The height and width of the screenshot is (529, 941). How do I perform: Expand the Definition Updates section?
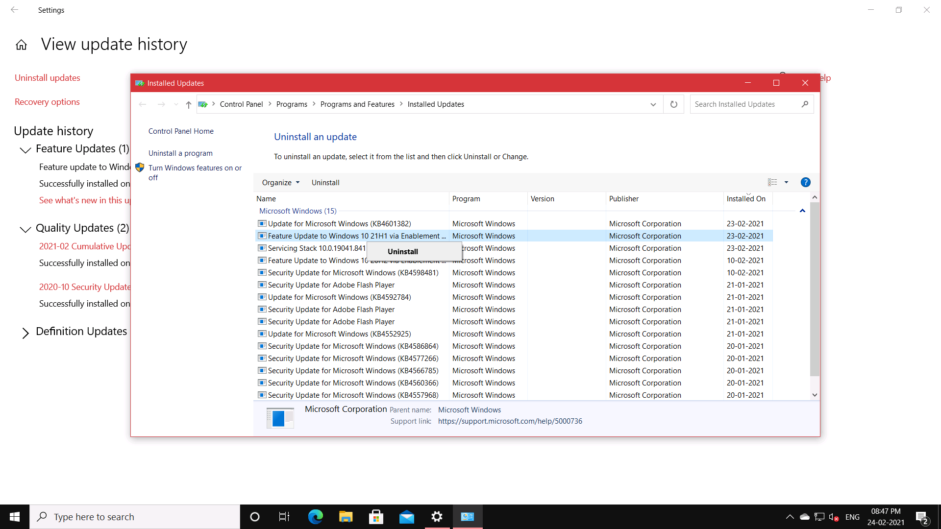(25, 331)
